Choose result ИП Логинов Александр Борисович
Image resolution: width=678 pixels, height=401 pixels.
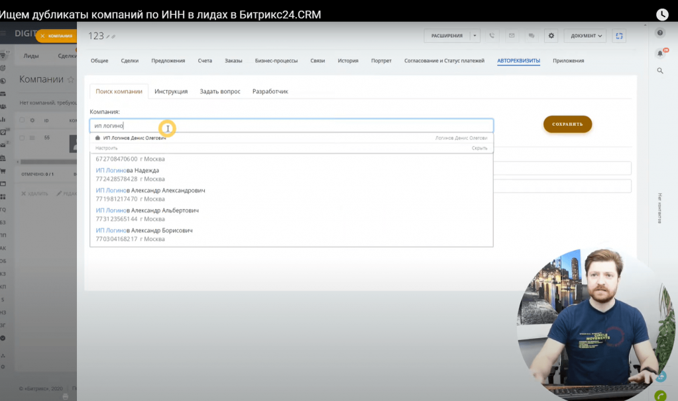click(292, 234)
